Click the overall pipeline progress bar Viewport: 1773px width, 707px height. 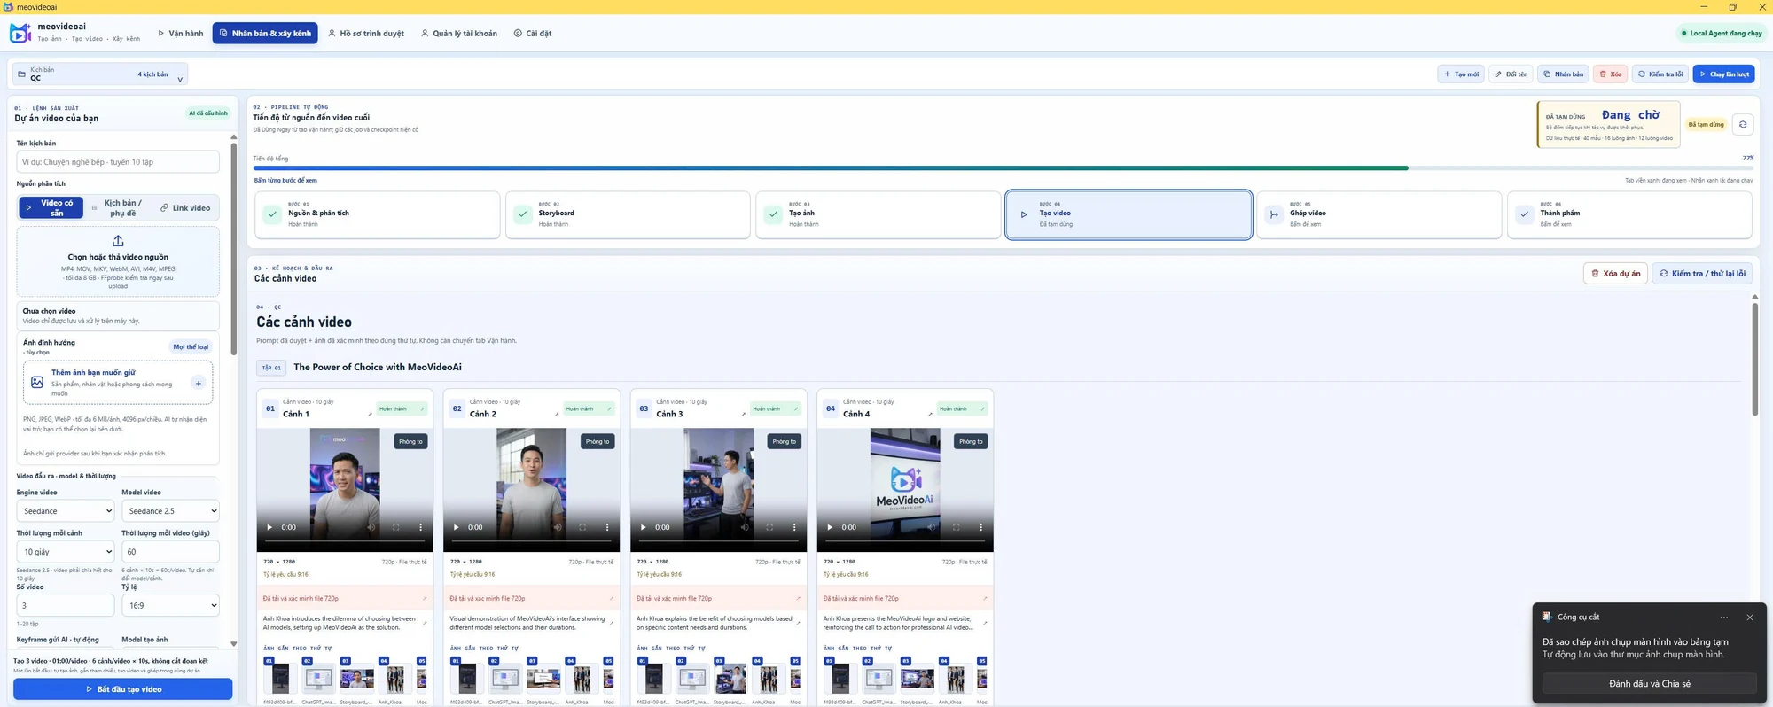pyautogui.click(x=1003, y=167)
